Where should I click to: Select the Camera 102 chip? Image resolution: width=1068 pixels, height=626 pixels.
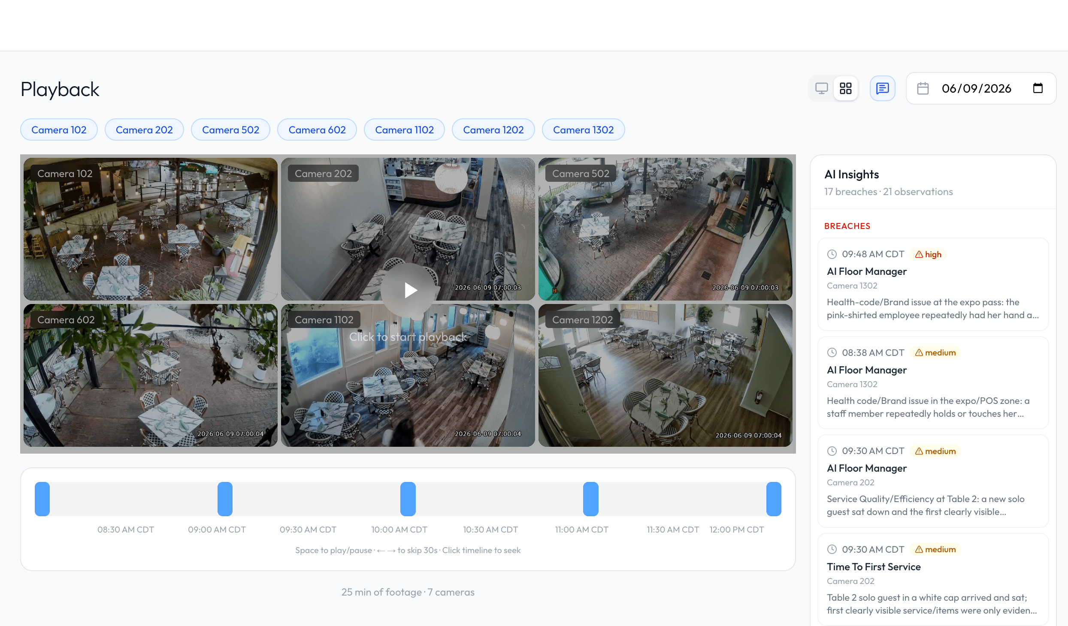pos(59,129)
